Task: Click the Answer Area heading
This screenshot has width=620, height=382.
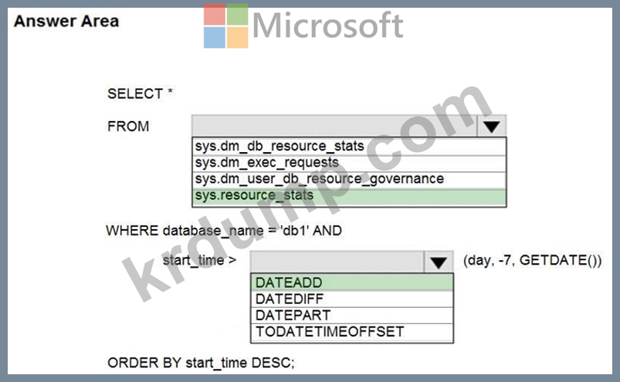Action: click(x=66, y=22)
